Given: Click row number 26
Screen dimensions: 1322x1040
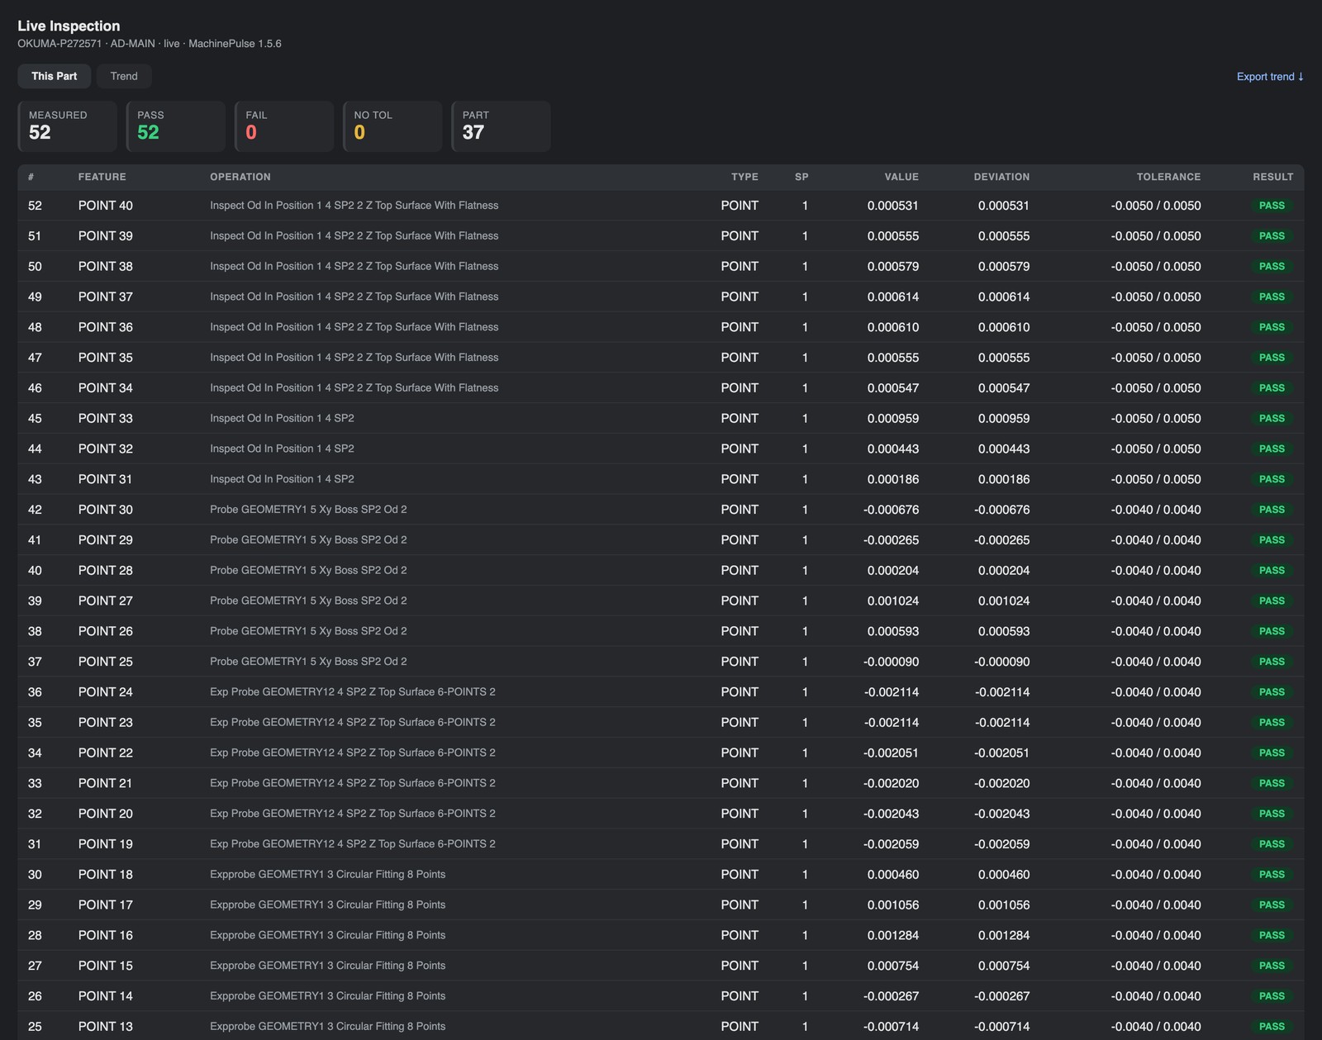Looking at the screenshot, I should tap(35, 996).
